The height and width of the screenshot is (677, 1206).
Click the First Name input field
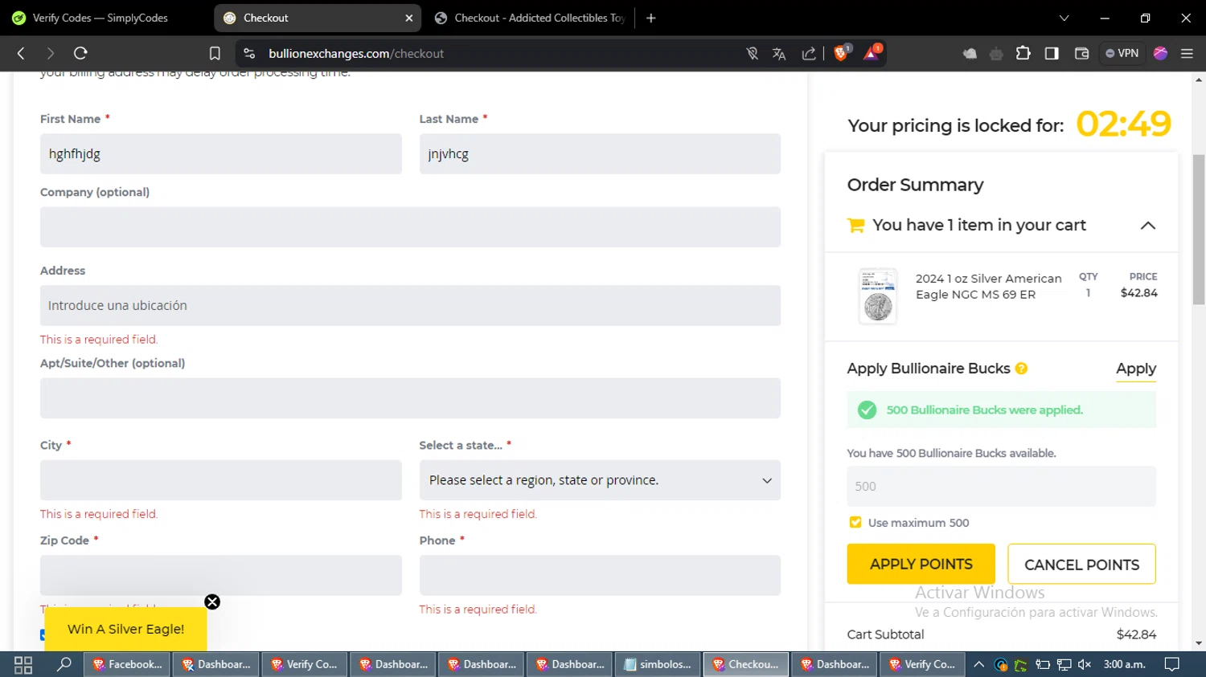click(x=221, y=153)
